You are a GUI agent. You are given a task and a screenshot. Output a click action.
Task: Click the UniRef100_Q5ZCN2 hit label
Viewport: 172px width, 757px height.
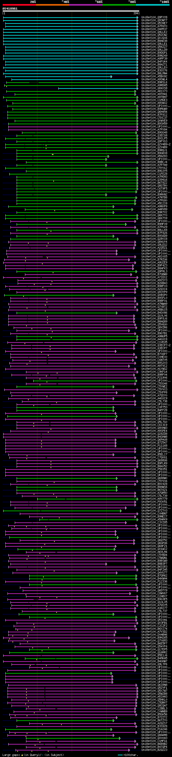154,35
